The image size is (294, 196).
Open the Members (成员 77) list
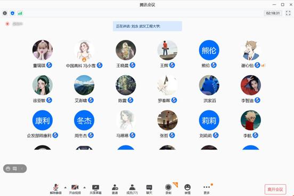click(132, 189)
